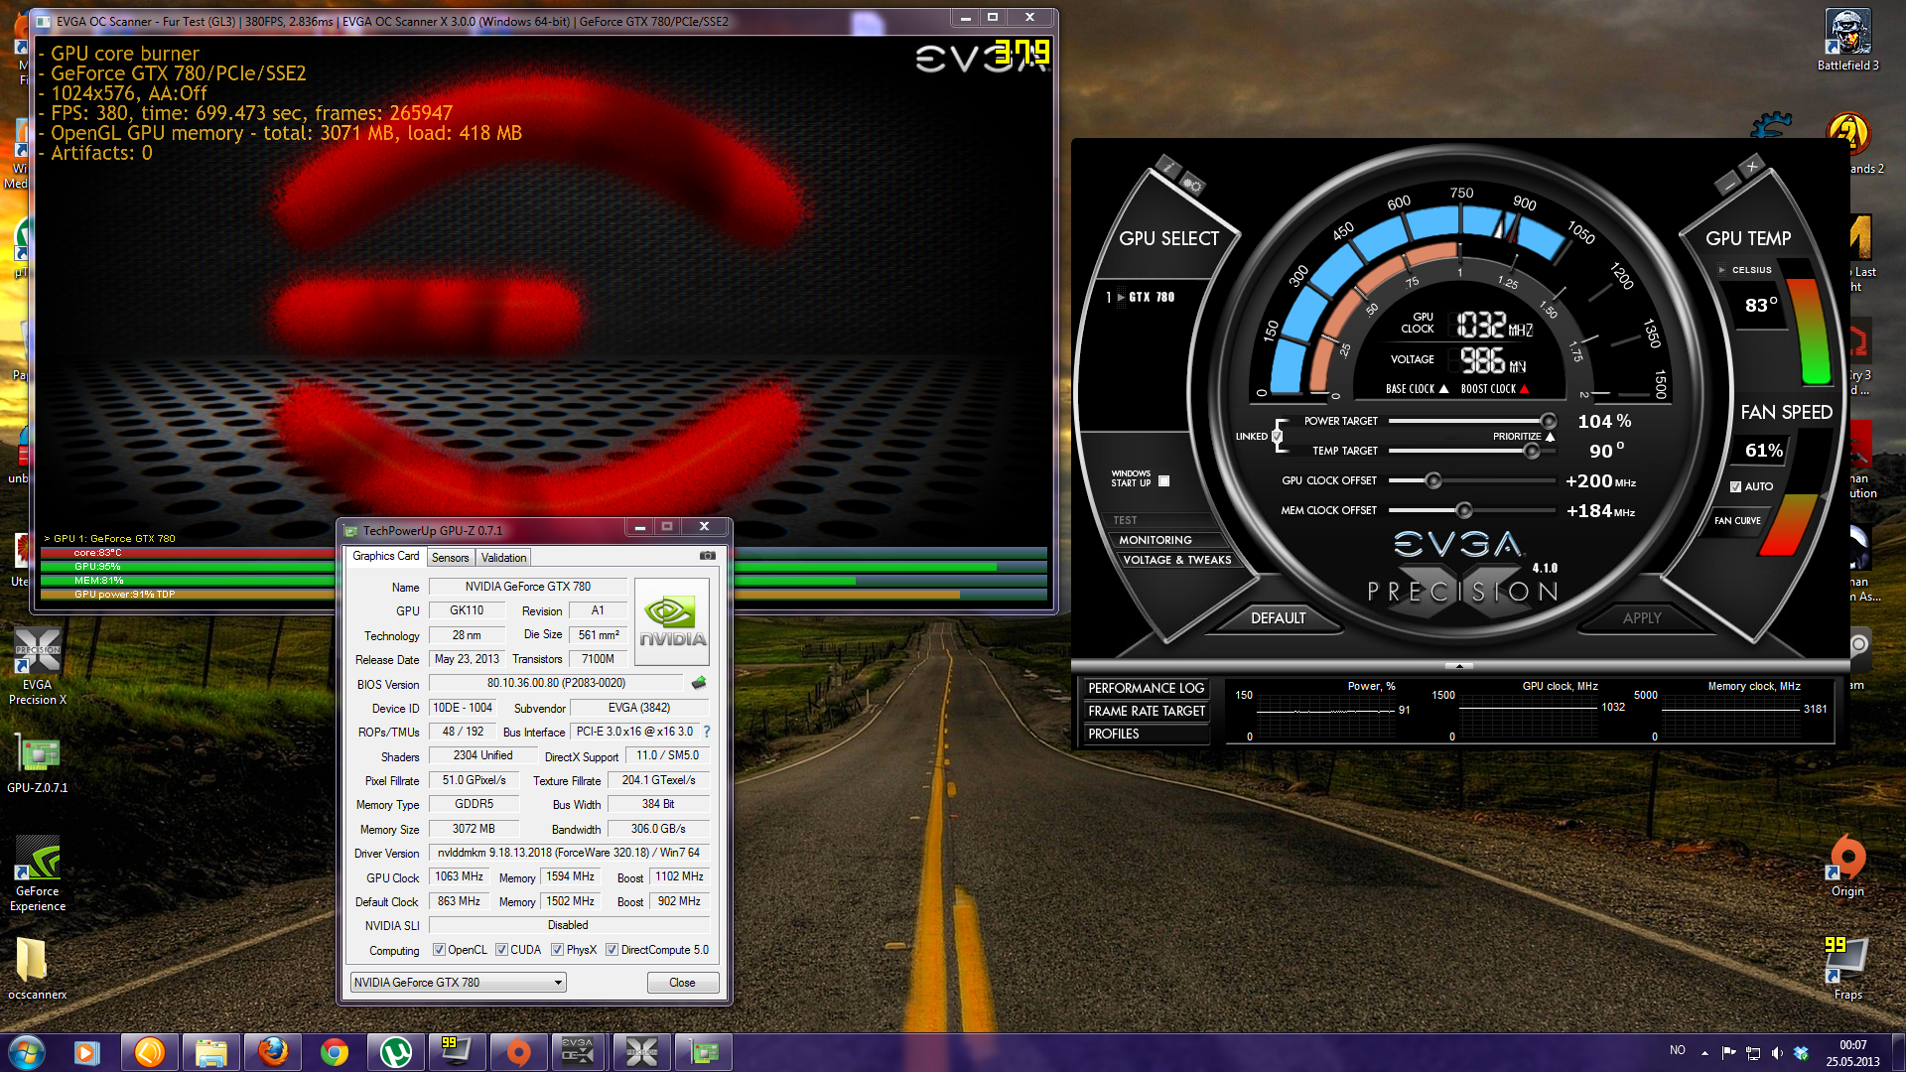This screenshot has width=1906, height=1072.
Task: Toggle the DirectCompute 5.0 checkbox
Action: [612, 950]
